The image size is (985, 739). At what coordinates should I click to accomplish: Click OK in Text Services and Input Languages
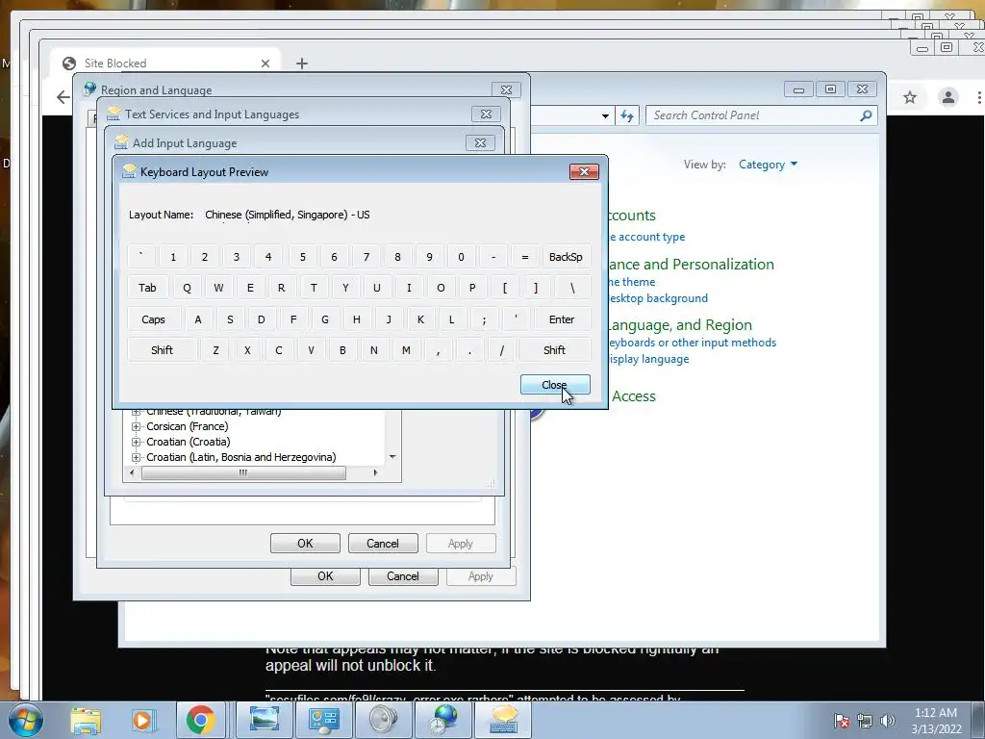pos(305,544)
